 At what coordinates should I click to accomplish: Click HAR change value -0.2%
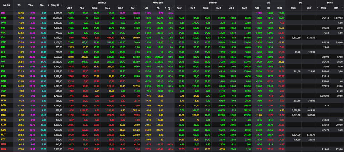click(x=170, y=144)
